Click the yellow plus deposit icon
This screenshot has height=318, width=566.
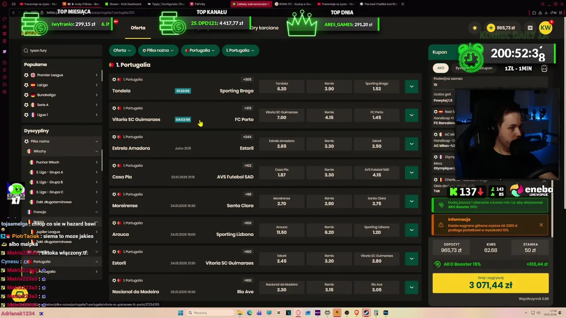(490, 28)
